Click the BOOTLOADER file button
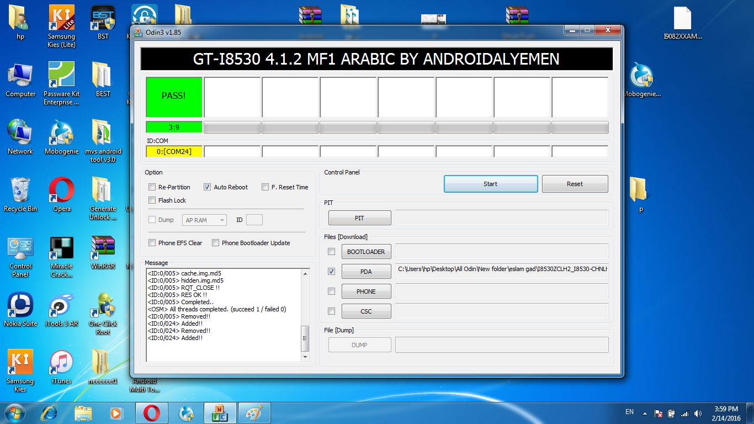Screen dimensions: 754x424 pos(366,252)
